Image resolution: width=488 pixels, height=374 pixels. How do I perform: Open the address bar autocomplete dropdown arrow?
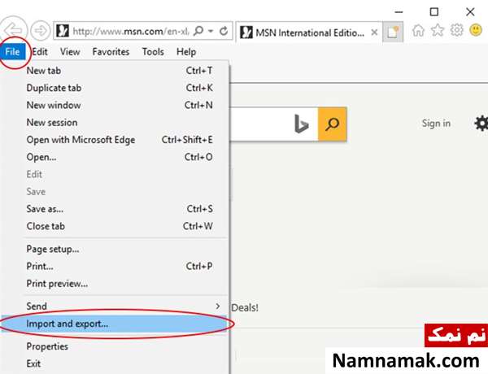pyautogui.click(x=211, y=31)
